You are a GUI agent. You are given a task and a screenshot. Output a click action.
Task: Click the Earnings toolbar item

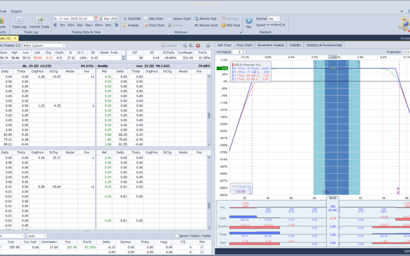click(x=230, y=19)
